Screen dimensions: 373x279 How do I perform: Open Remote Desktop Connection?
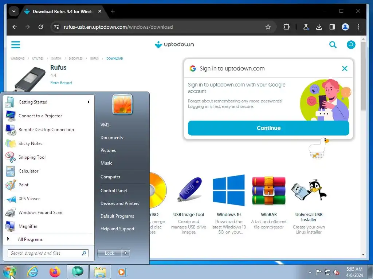coord(49,130)
